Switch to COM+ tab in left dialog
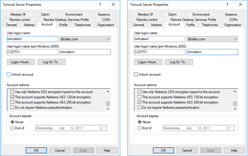Image resolution: width=248 pixels, height=156 pixels. [106, 20]
